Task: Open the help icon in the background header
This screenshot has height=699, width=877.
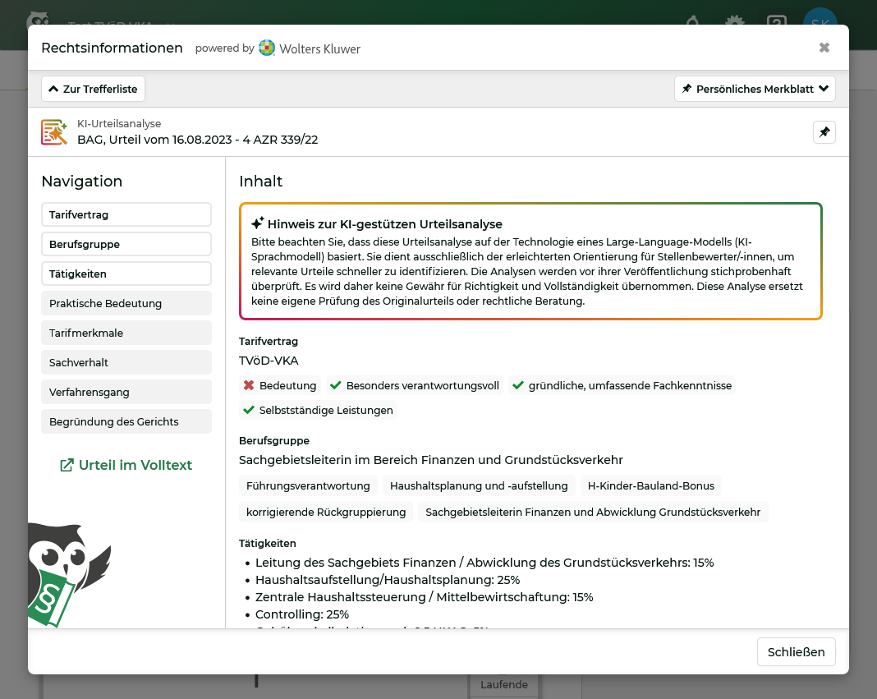Action: (x=776, y=21)
